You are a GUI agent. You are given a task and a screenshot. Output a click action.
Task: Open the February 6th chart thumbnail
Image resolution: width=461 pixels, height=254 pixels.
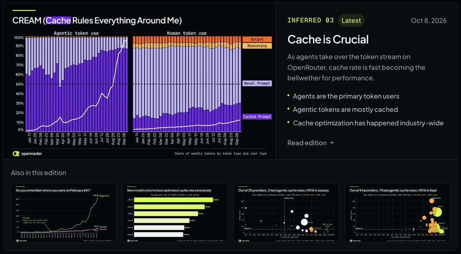[x=64, y=213]
